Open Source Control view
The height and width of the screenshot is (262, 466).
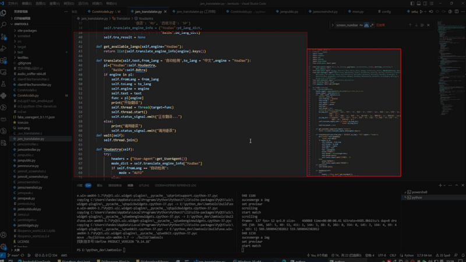click(3, 37)
